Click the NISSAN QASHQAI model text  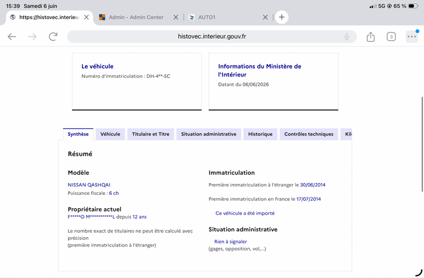pyautogui.click(x=89, y=185)
